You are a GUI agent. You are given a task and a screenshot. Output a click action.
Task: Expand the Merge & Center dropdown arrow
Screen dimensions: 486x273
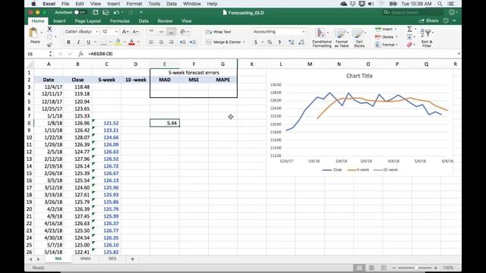coord(244,42)
